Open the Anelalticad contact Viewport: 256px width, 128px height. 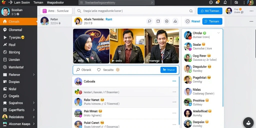[202, 113]
